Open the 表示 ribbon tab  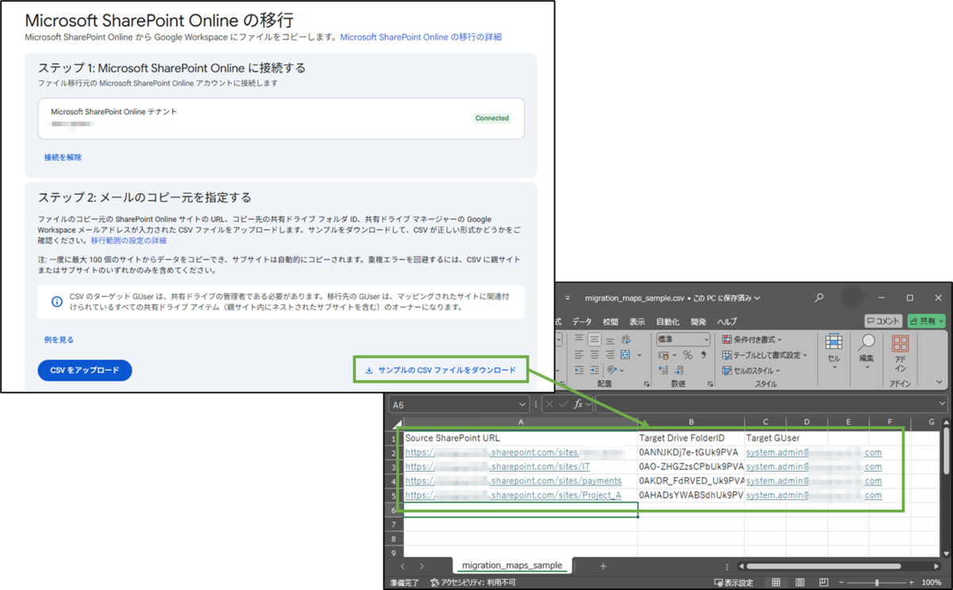[637, 322]
